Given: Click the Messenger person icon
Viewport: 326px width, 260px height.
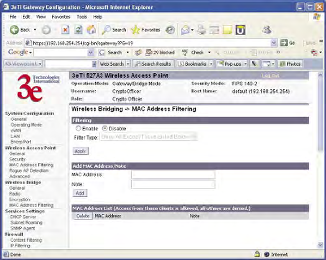Looking at the screenshot, I should coord(267,30).
